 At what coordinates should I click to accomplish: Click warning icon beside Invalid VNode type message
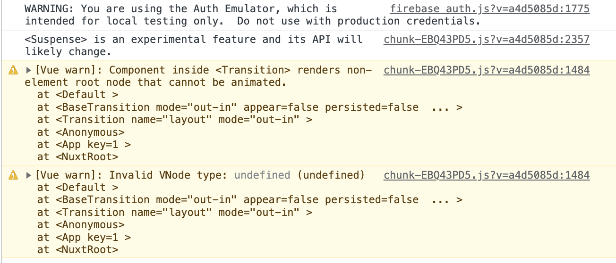[13, 176]
